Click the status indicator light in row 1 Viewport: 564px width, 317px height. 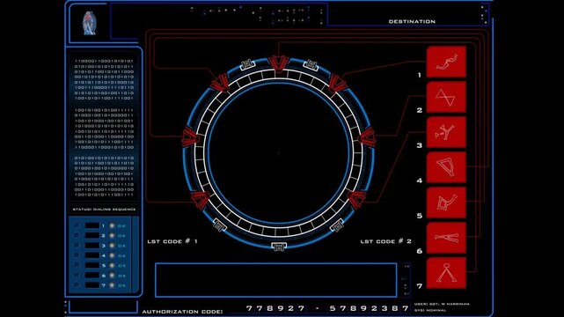[x=112, y=225]
